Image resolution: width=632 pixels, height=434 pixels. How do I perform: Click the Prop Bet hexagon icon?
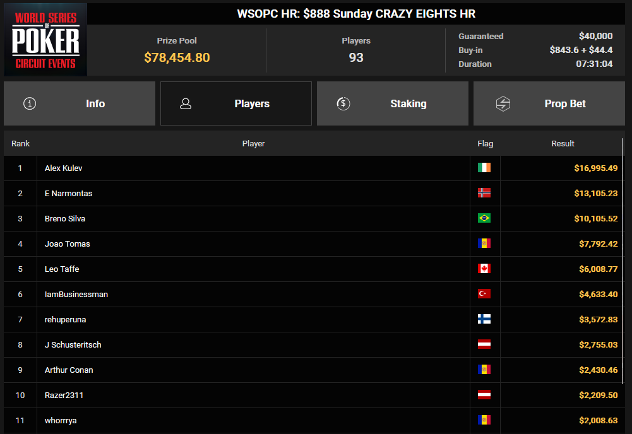coord(503,103)
